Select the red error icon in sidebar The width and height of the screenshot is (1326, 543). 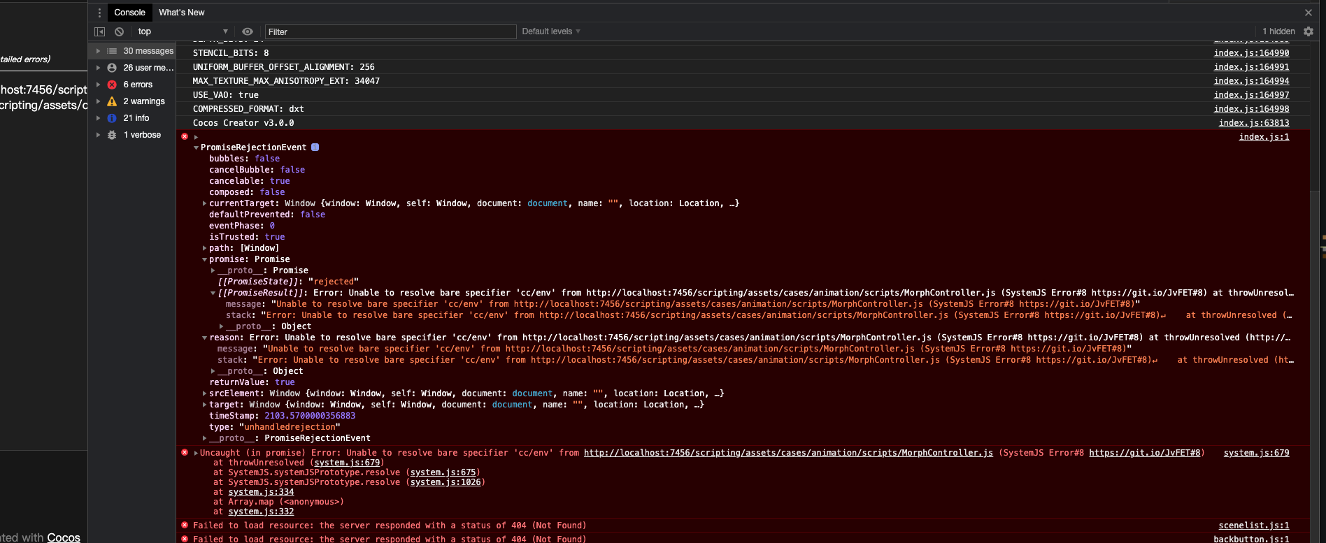(x=112, y=85)
